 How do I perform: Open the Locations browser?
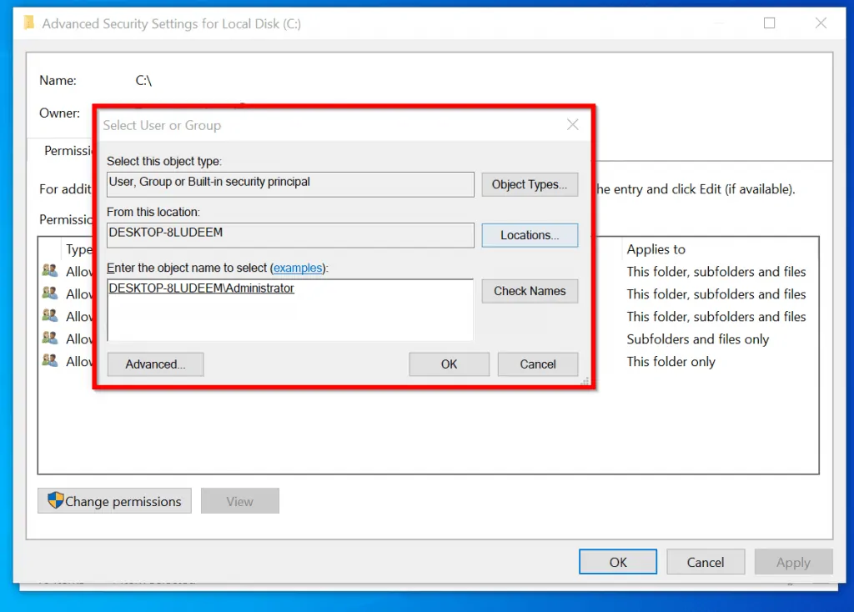coord(530,235)
